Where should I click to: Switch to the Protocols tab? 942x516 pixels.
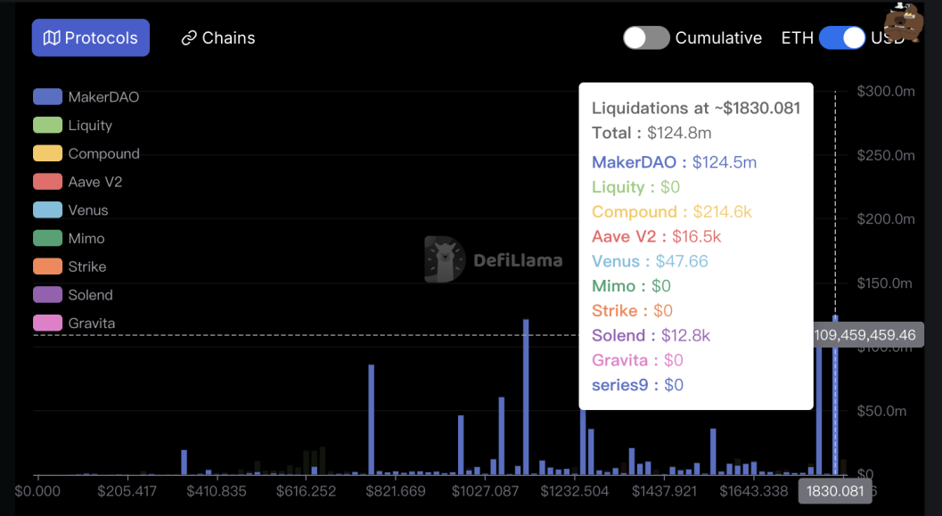pyautogui.click(x=91, y=38)
